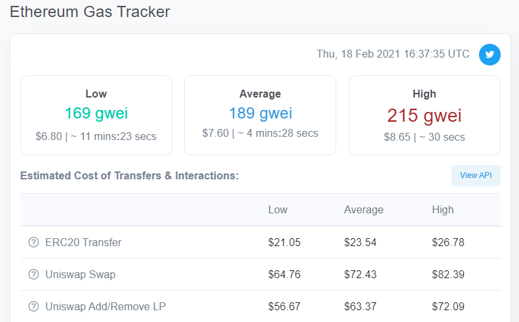Click the Average column header in table
This screenshot has width=519, height=322.
click(x=364, y=209)
